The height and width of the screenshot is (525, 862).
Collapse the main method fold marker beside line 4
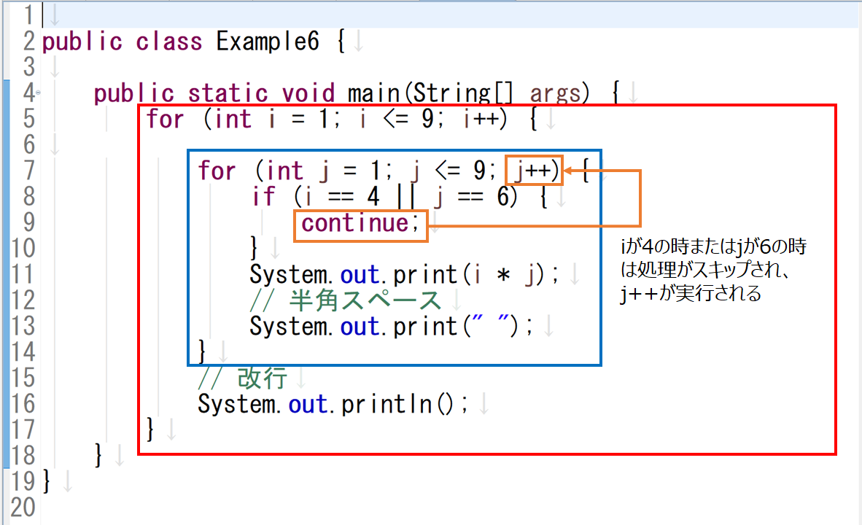coord(37,93)
